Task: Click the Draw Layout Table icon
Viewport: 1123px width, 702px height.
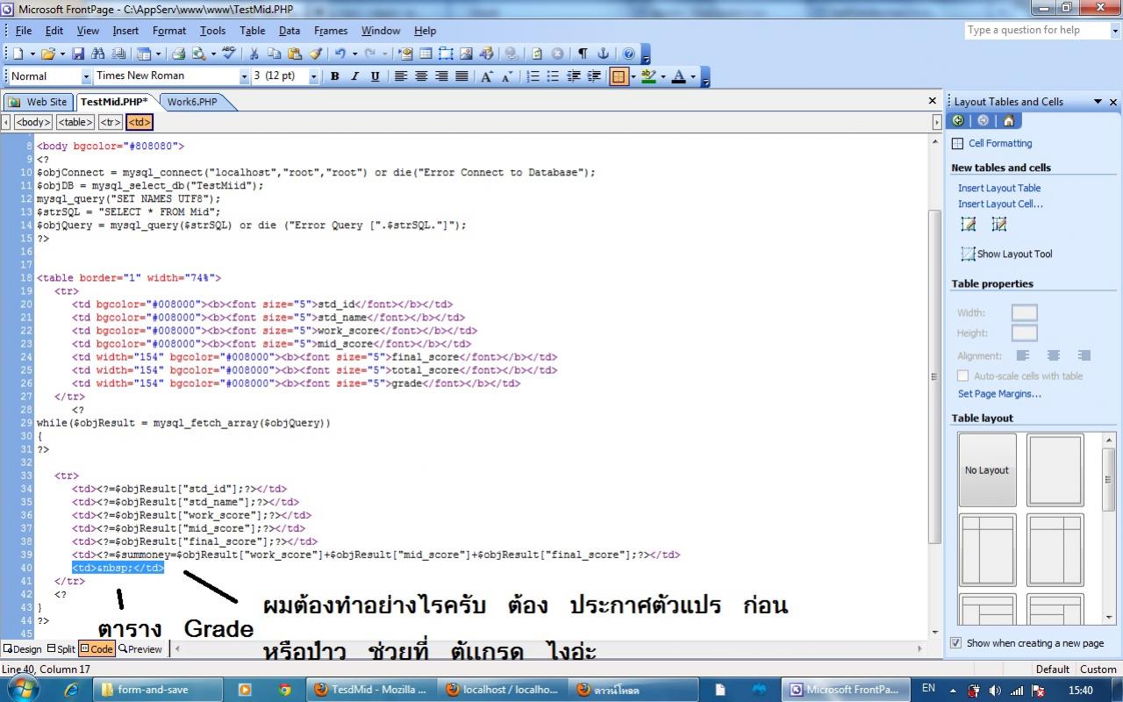Action: (969, 226)
